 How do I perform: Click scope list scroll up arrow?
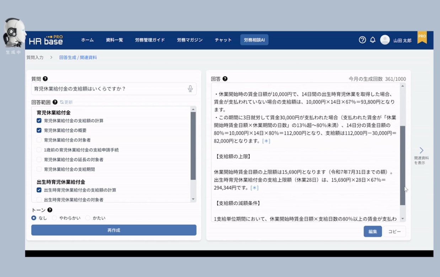193,109
